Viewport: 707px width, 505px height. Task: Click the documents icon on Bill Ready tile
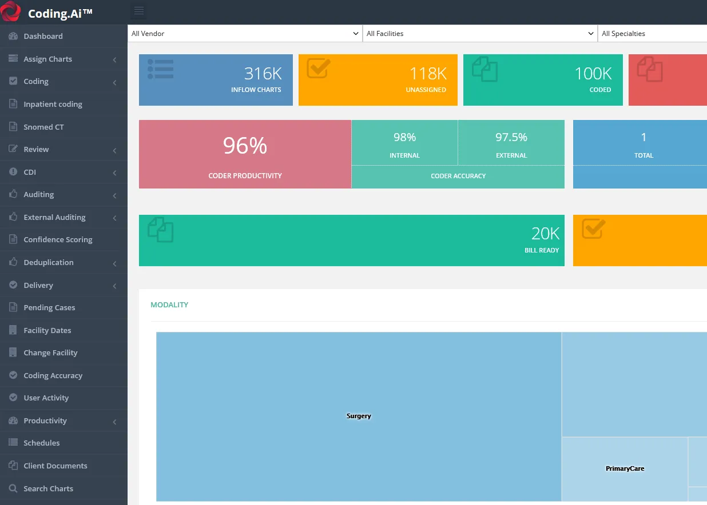[x=160, y=230]
